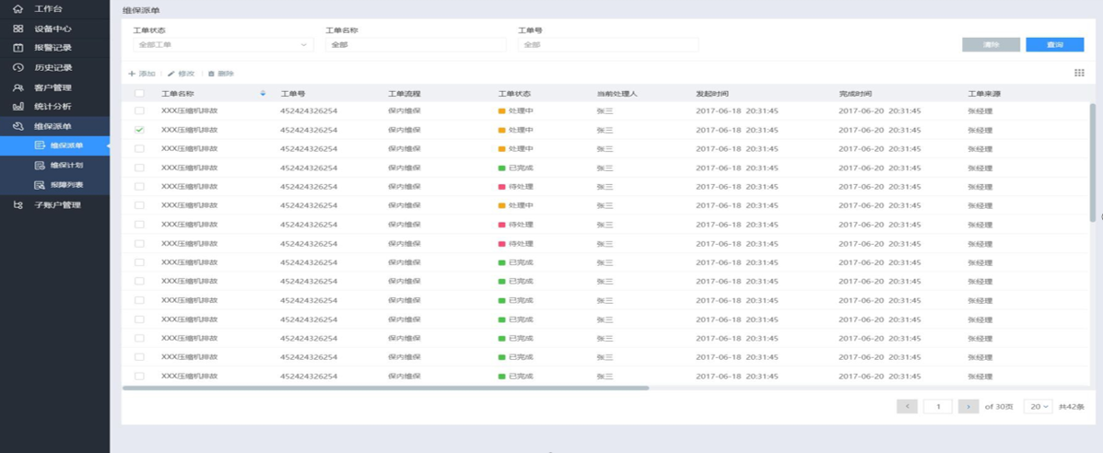Open 客户管理 people icon in sidebar
Screen dimensions: 1103x453
pyautogui.click(x=18, y=87)
